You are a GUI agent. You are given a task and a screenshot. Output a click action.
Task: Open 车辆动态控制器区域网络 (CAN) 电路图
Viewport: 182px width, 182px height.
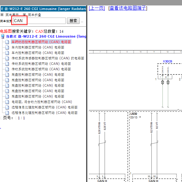point(41,42)
